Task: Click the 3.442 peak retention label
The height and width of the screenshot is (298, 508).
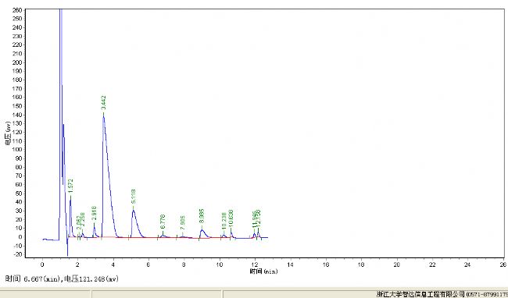Action: tap(103, 103)
